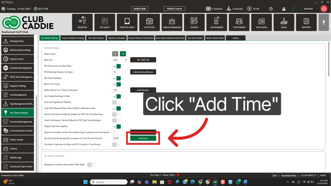Open the Tee Sheet module
The image size is (331, 186).
coord(105,22)
